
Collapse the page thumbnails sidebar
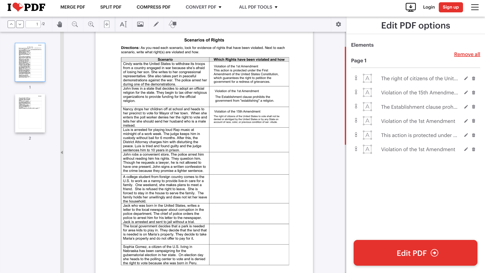pos(62,152)
